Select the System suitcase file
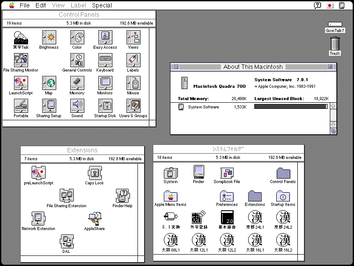Image resolution: width=354 pixels, height=266 pixels. point(171,173)
